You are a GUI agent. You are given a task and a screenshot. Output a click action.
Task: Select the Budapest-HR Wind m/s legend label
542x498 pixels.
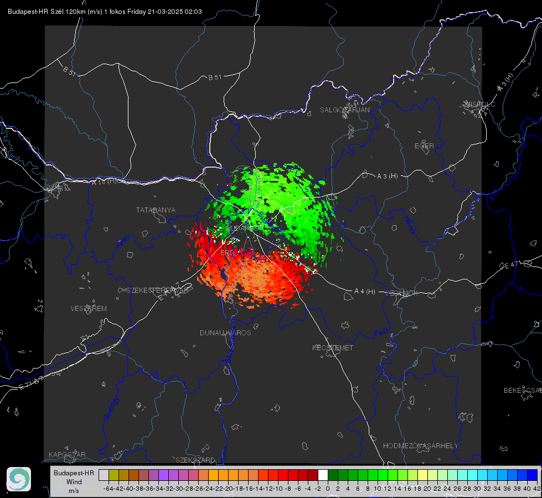(x=74, y=481)
